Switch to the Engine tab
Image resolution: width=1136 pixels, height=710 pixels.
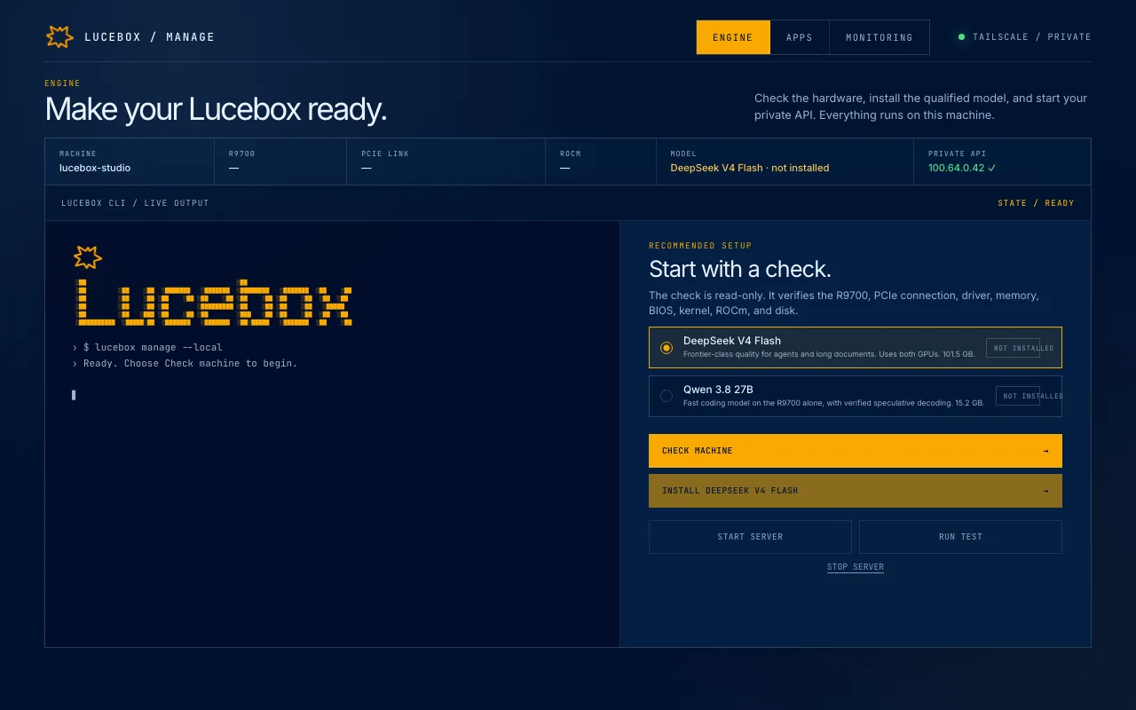tap(733, 37)
